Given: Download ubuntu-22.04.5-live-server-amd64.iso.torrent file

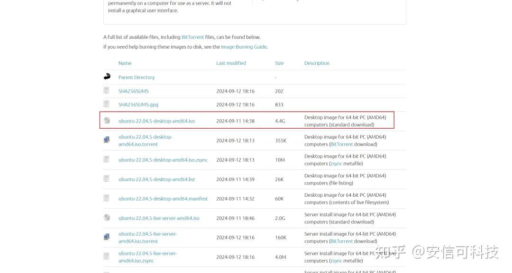Looking at the screenshot, I should tap(147, 238).
